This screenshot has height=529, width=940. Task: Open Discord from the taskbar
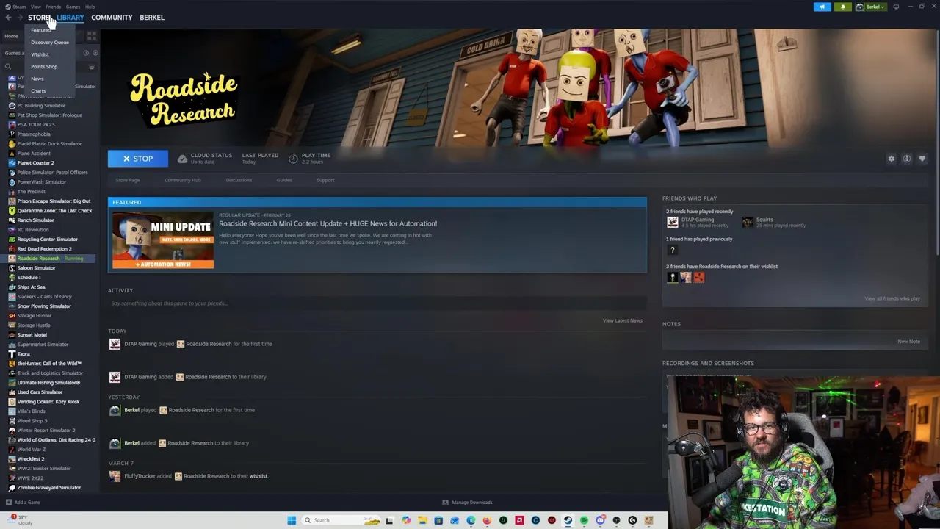pyautogui.click(x=600, y=520)
